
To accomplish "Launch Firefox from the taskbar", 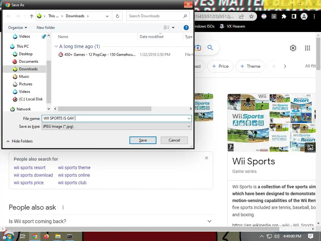I will [46, 236].
